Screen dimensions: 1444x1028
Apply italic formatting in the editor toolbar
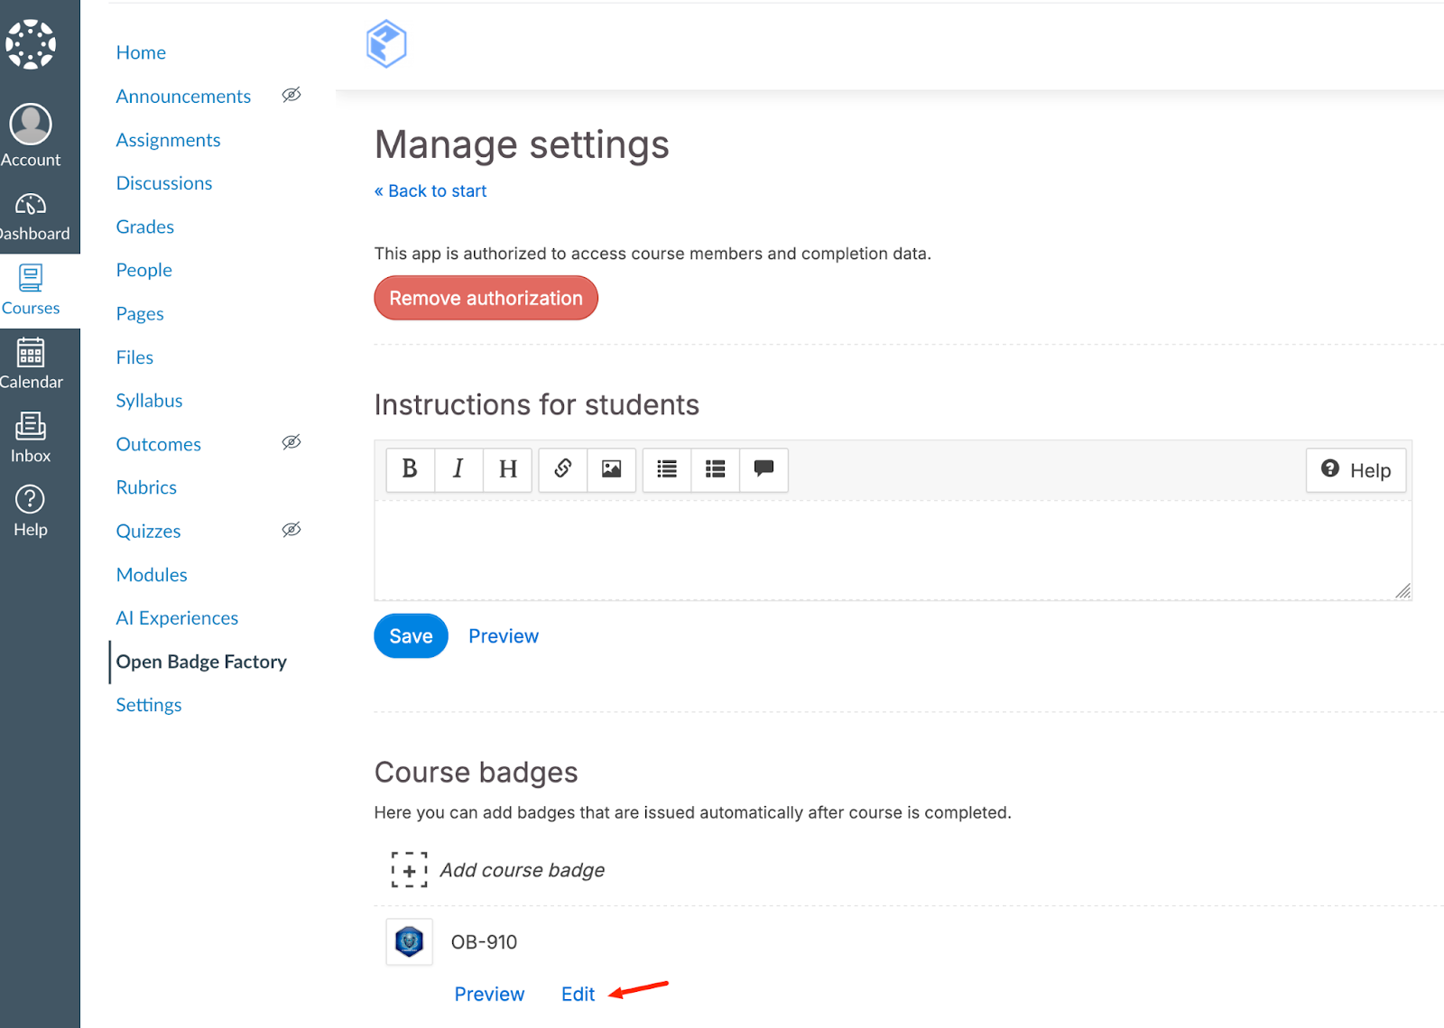(458, 469)
